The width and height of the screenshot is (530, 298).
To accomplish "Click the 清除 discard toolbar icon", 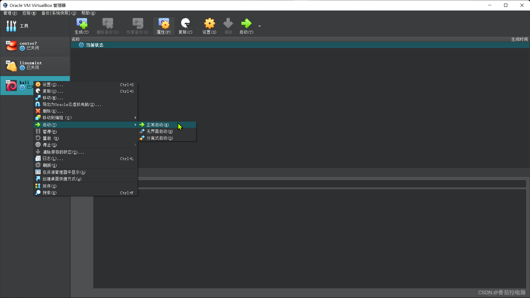I will [228, 26].
